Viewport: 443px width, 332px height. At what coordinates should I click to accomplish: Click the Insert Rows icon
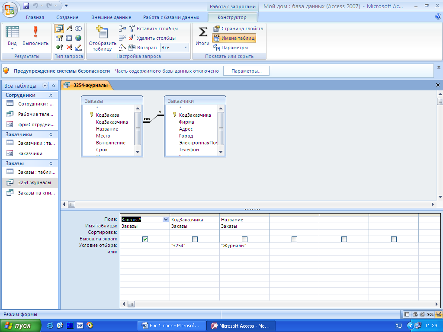click(122, 28)
